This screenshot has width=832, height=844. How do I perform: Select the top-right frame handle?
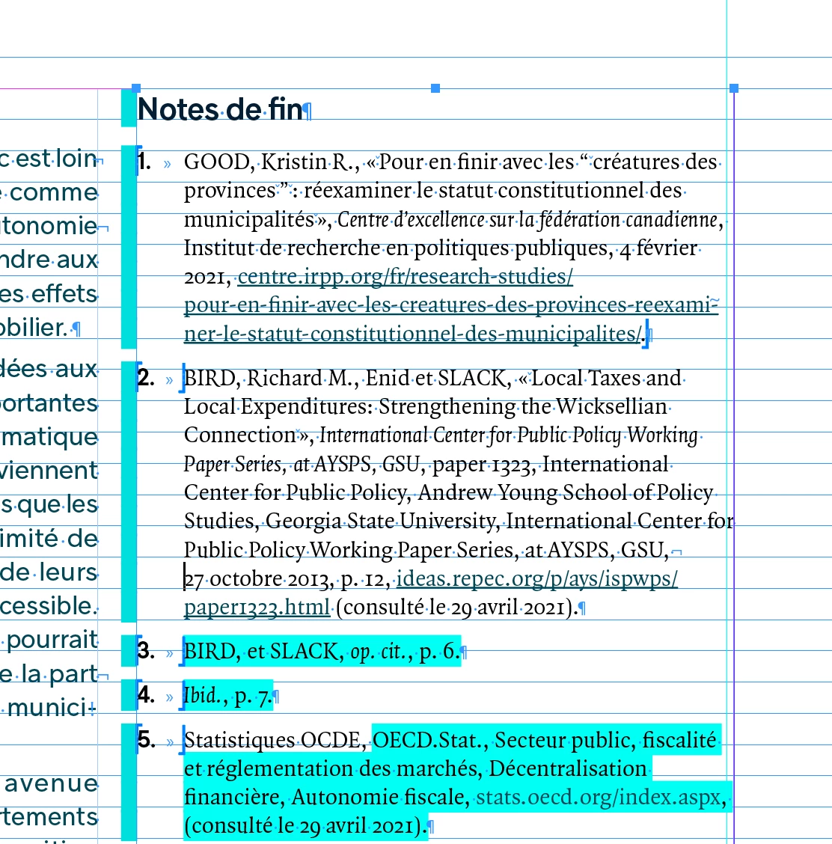pyautogui.click(x=733, y=88)
